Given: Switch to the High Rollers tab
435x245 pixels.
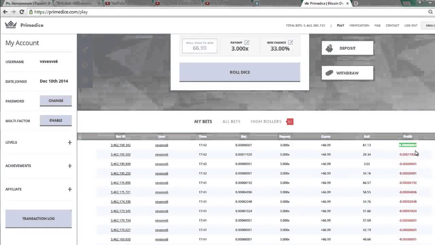Looking at the screenshot, I should click(266, 121).
